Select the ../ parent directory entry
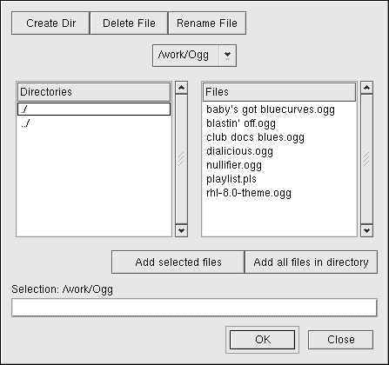Viewport: 389px width, 365px height. [x=94, y=123]
